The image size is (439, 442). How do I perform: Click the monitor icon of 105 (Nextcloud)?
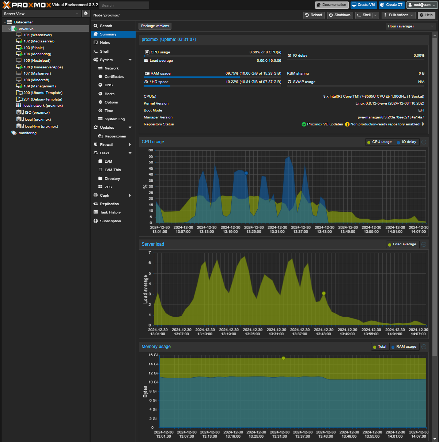(19, 61)
